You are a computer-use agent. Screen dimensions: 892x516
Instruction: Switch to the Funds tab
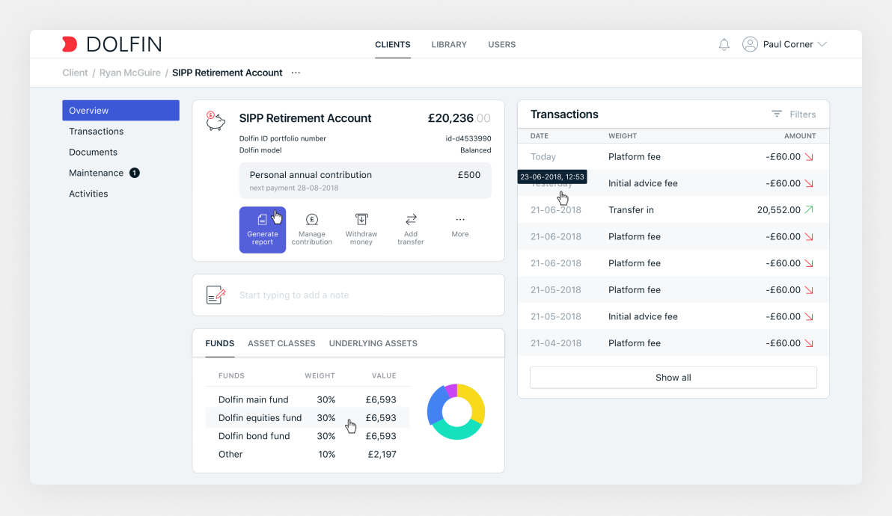click(219, 343)
